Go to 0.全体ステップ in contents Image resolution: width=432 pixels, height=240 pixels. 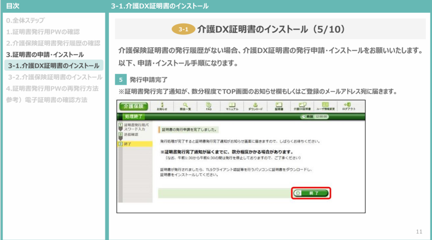click(x=25, y=20)
